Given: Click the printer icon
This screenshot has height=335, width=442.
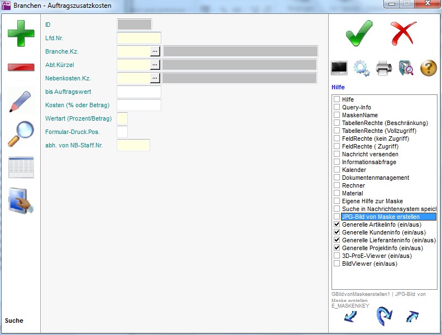Looking at the screenshot, I should 384,68.
